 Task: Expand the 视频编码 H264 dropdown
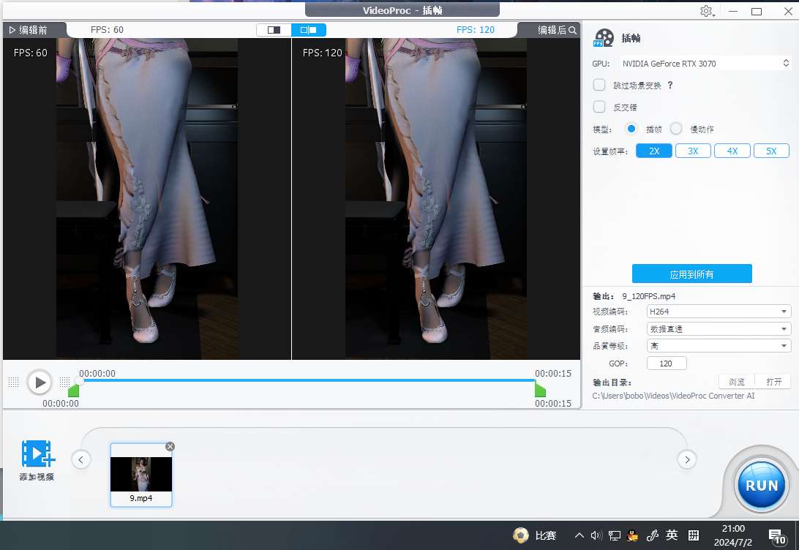[x=719, y=312]
